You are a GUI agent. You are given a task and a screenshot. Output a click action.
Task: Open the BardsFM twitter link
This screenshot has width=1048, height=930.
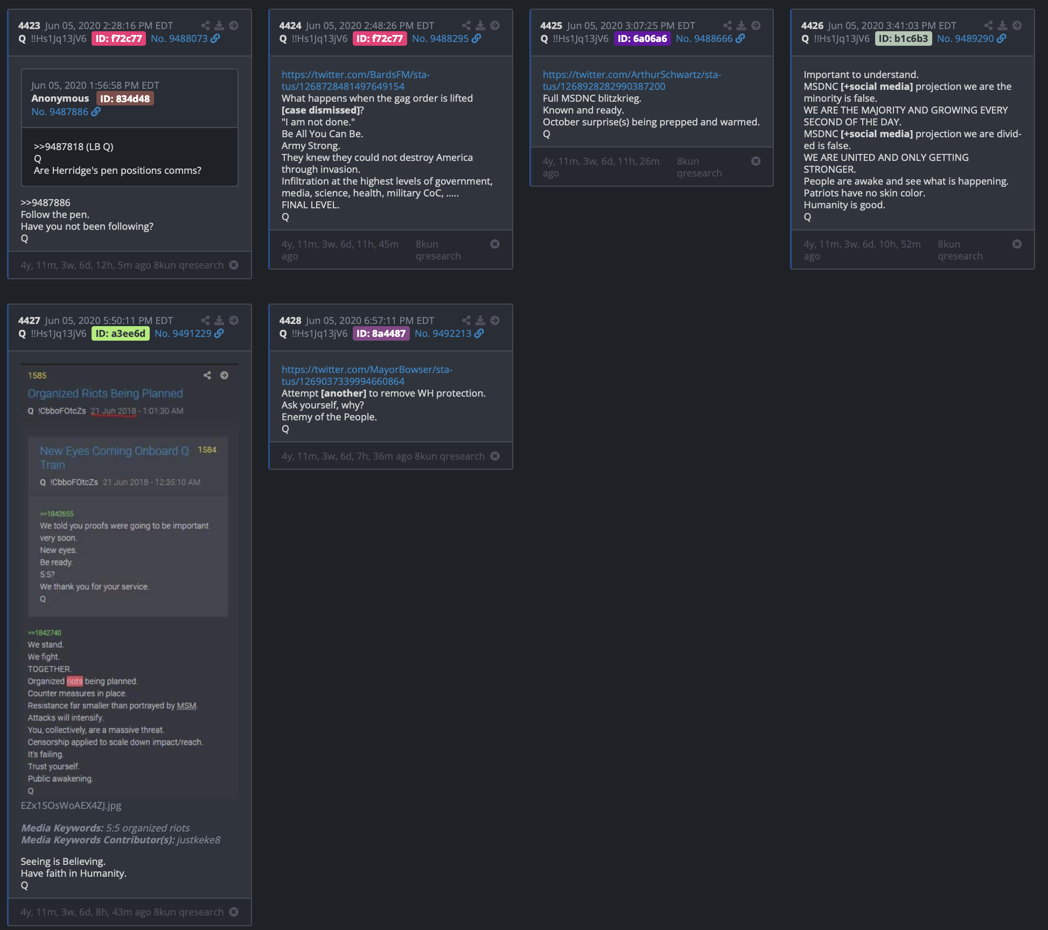pos(355,80)
